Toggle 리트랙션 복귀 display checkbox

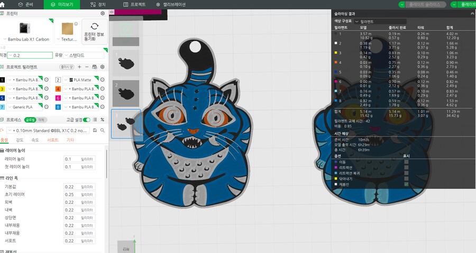click(406, 173)
